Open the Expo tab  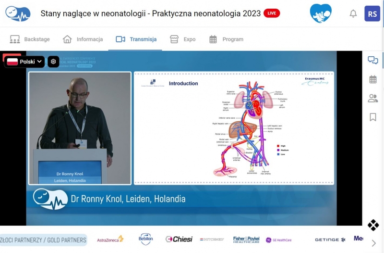[183, 39]
